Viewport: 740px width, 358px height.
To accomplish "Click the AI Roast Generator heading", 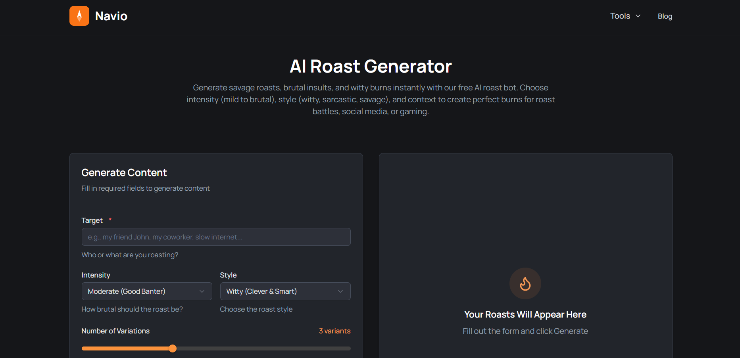I will pyautogui.click(x=371, y=66).
